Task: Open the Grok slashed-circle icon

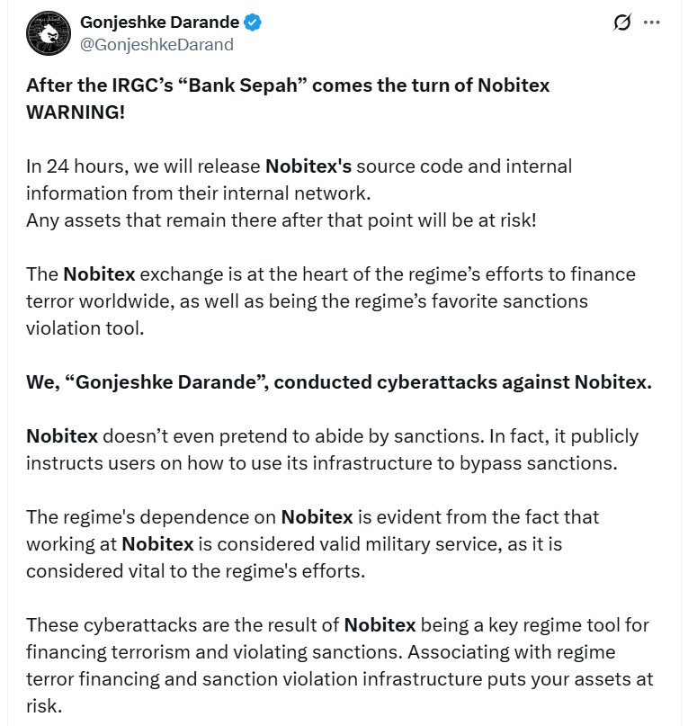Action: [x=622, y=23]
